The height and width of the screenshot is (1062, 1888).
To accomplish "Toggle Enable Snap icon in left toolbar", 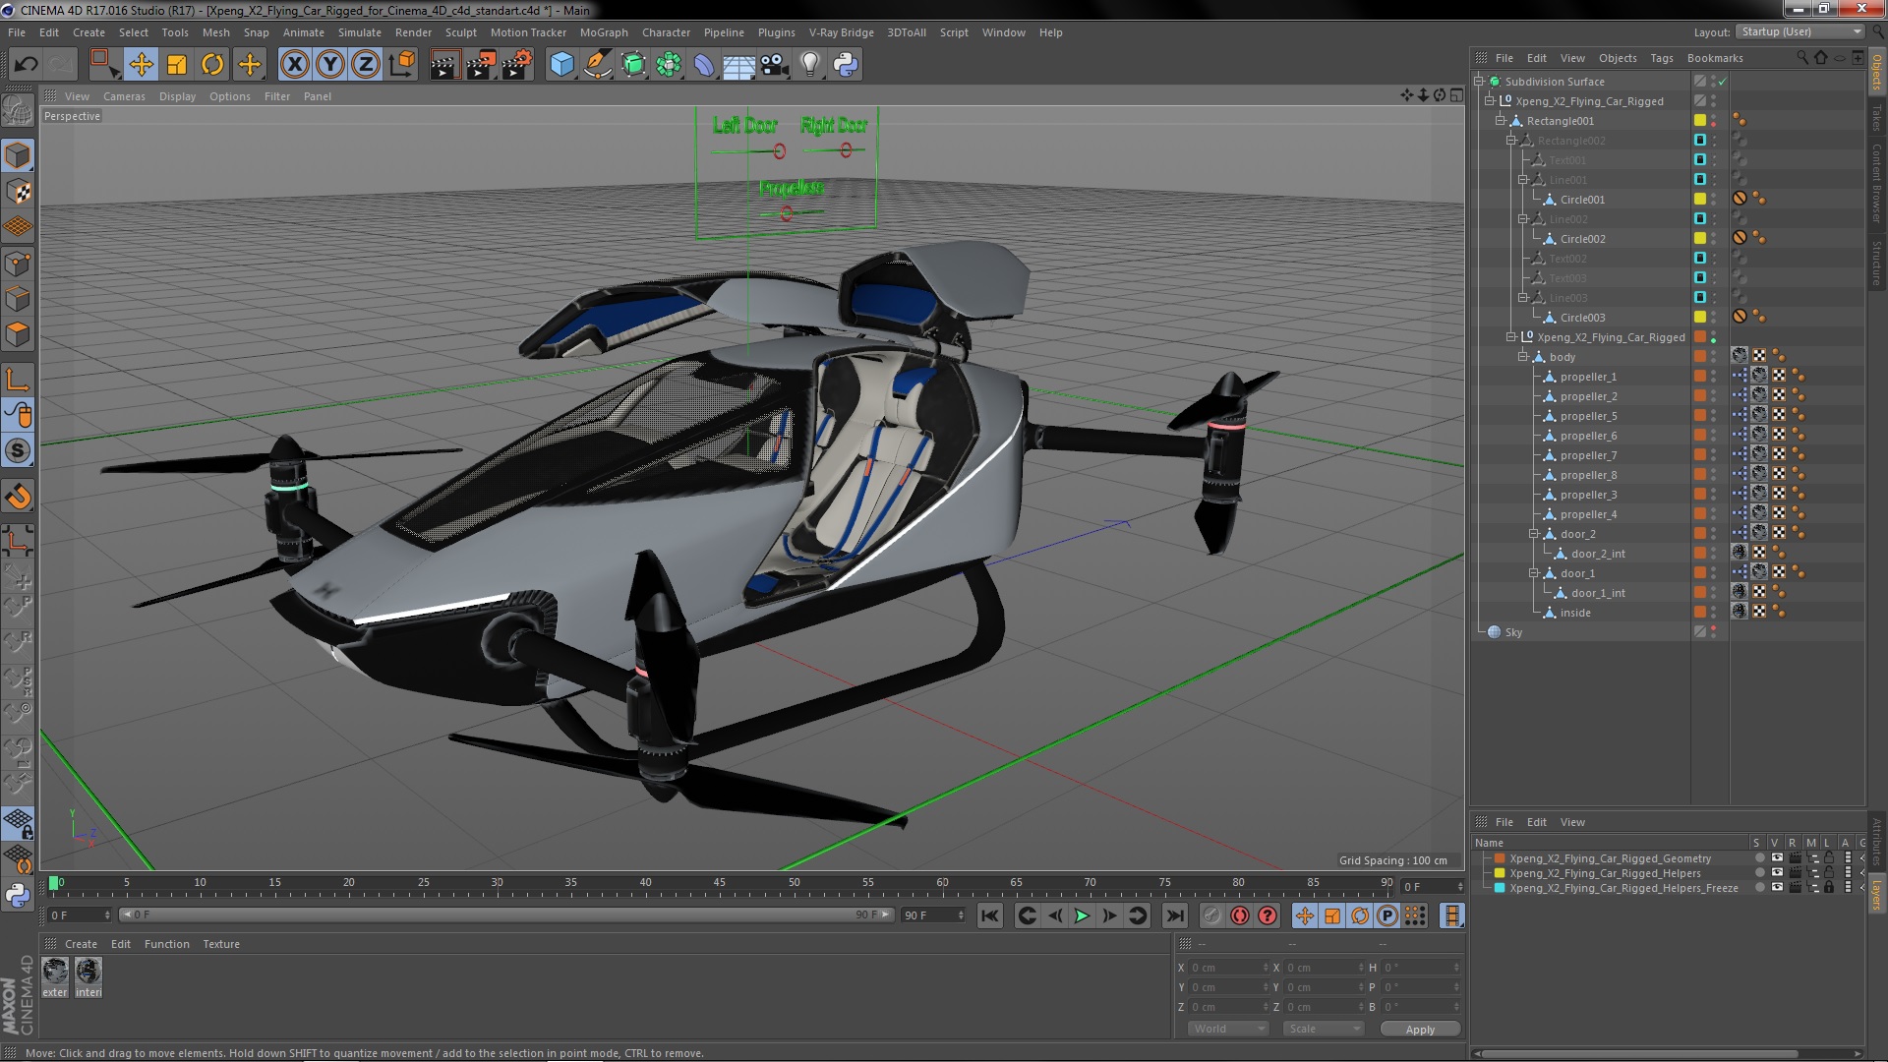I will 18,497.
